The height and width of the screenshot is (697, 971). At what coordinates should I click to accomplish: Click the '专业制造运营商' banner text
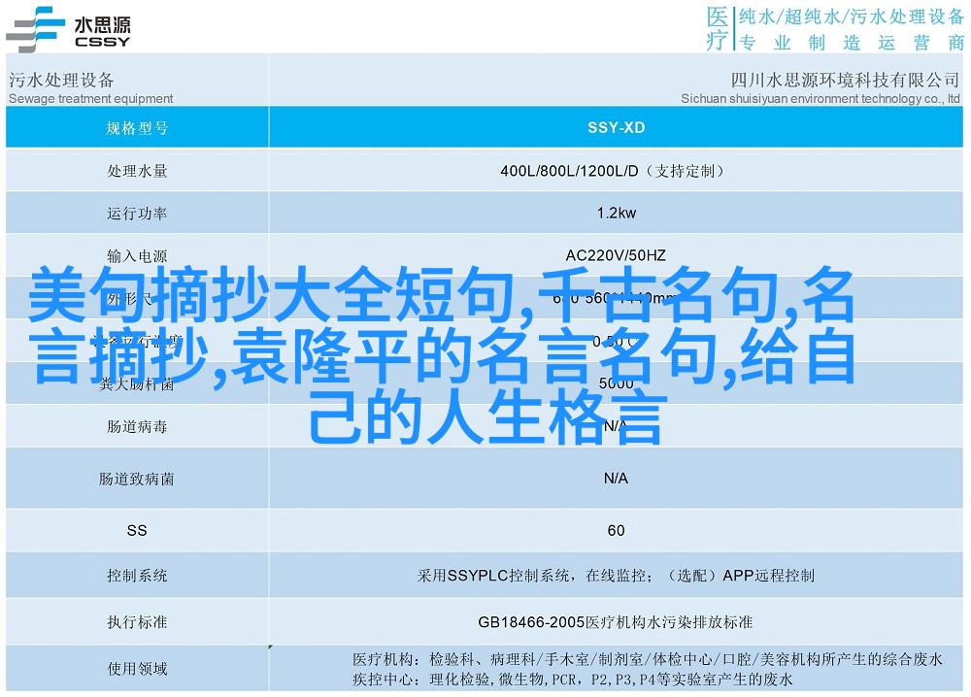853,43
